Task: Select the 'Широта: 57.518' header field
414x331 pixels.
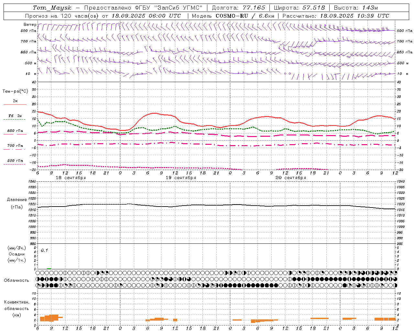Action: click(x=299, y=8)
